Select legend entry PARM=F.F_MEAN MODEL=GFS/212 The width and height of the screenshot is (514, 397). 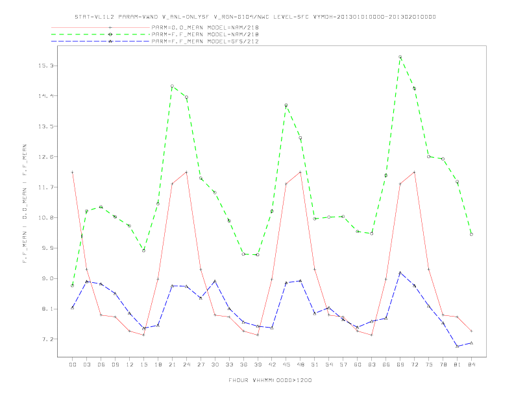click(x=205, y=42)
